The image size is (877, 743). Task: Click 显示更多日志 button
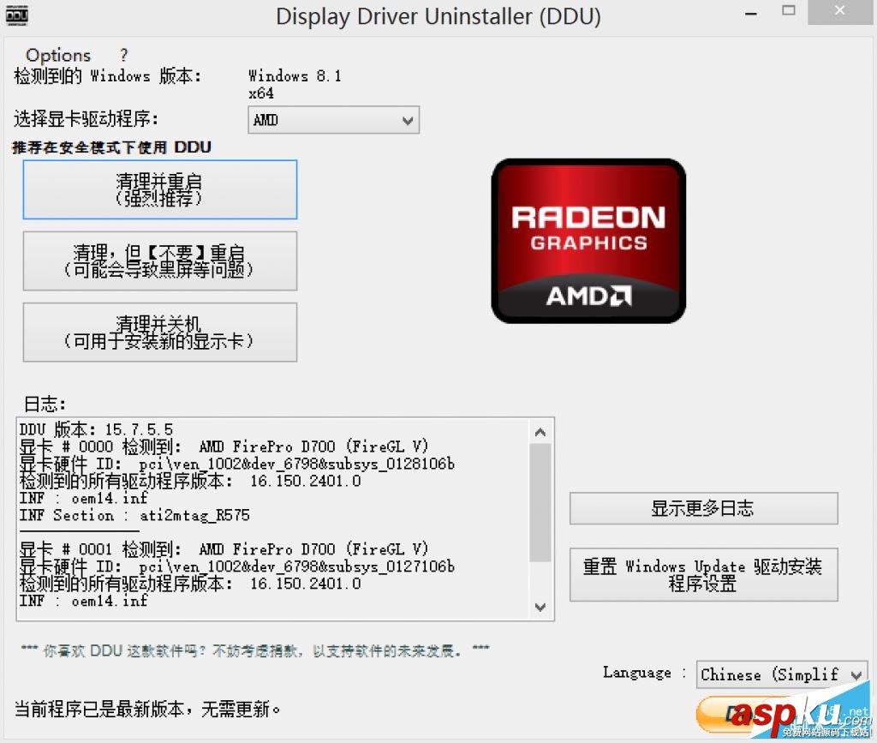coord(704,508)
